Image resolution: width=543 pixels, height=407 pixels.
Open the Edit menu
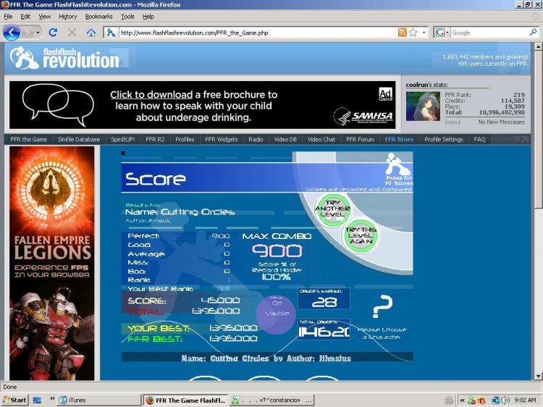click(x=25, y=16)
